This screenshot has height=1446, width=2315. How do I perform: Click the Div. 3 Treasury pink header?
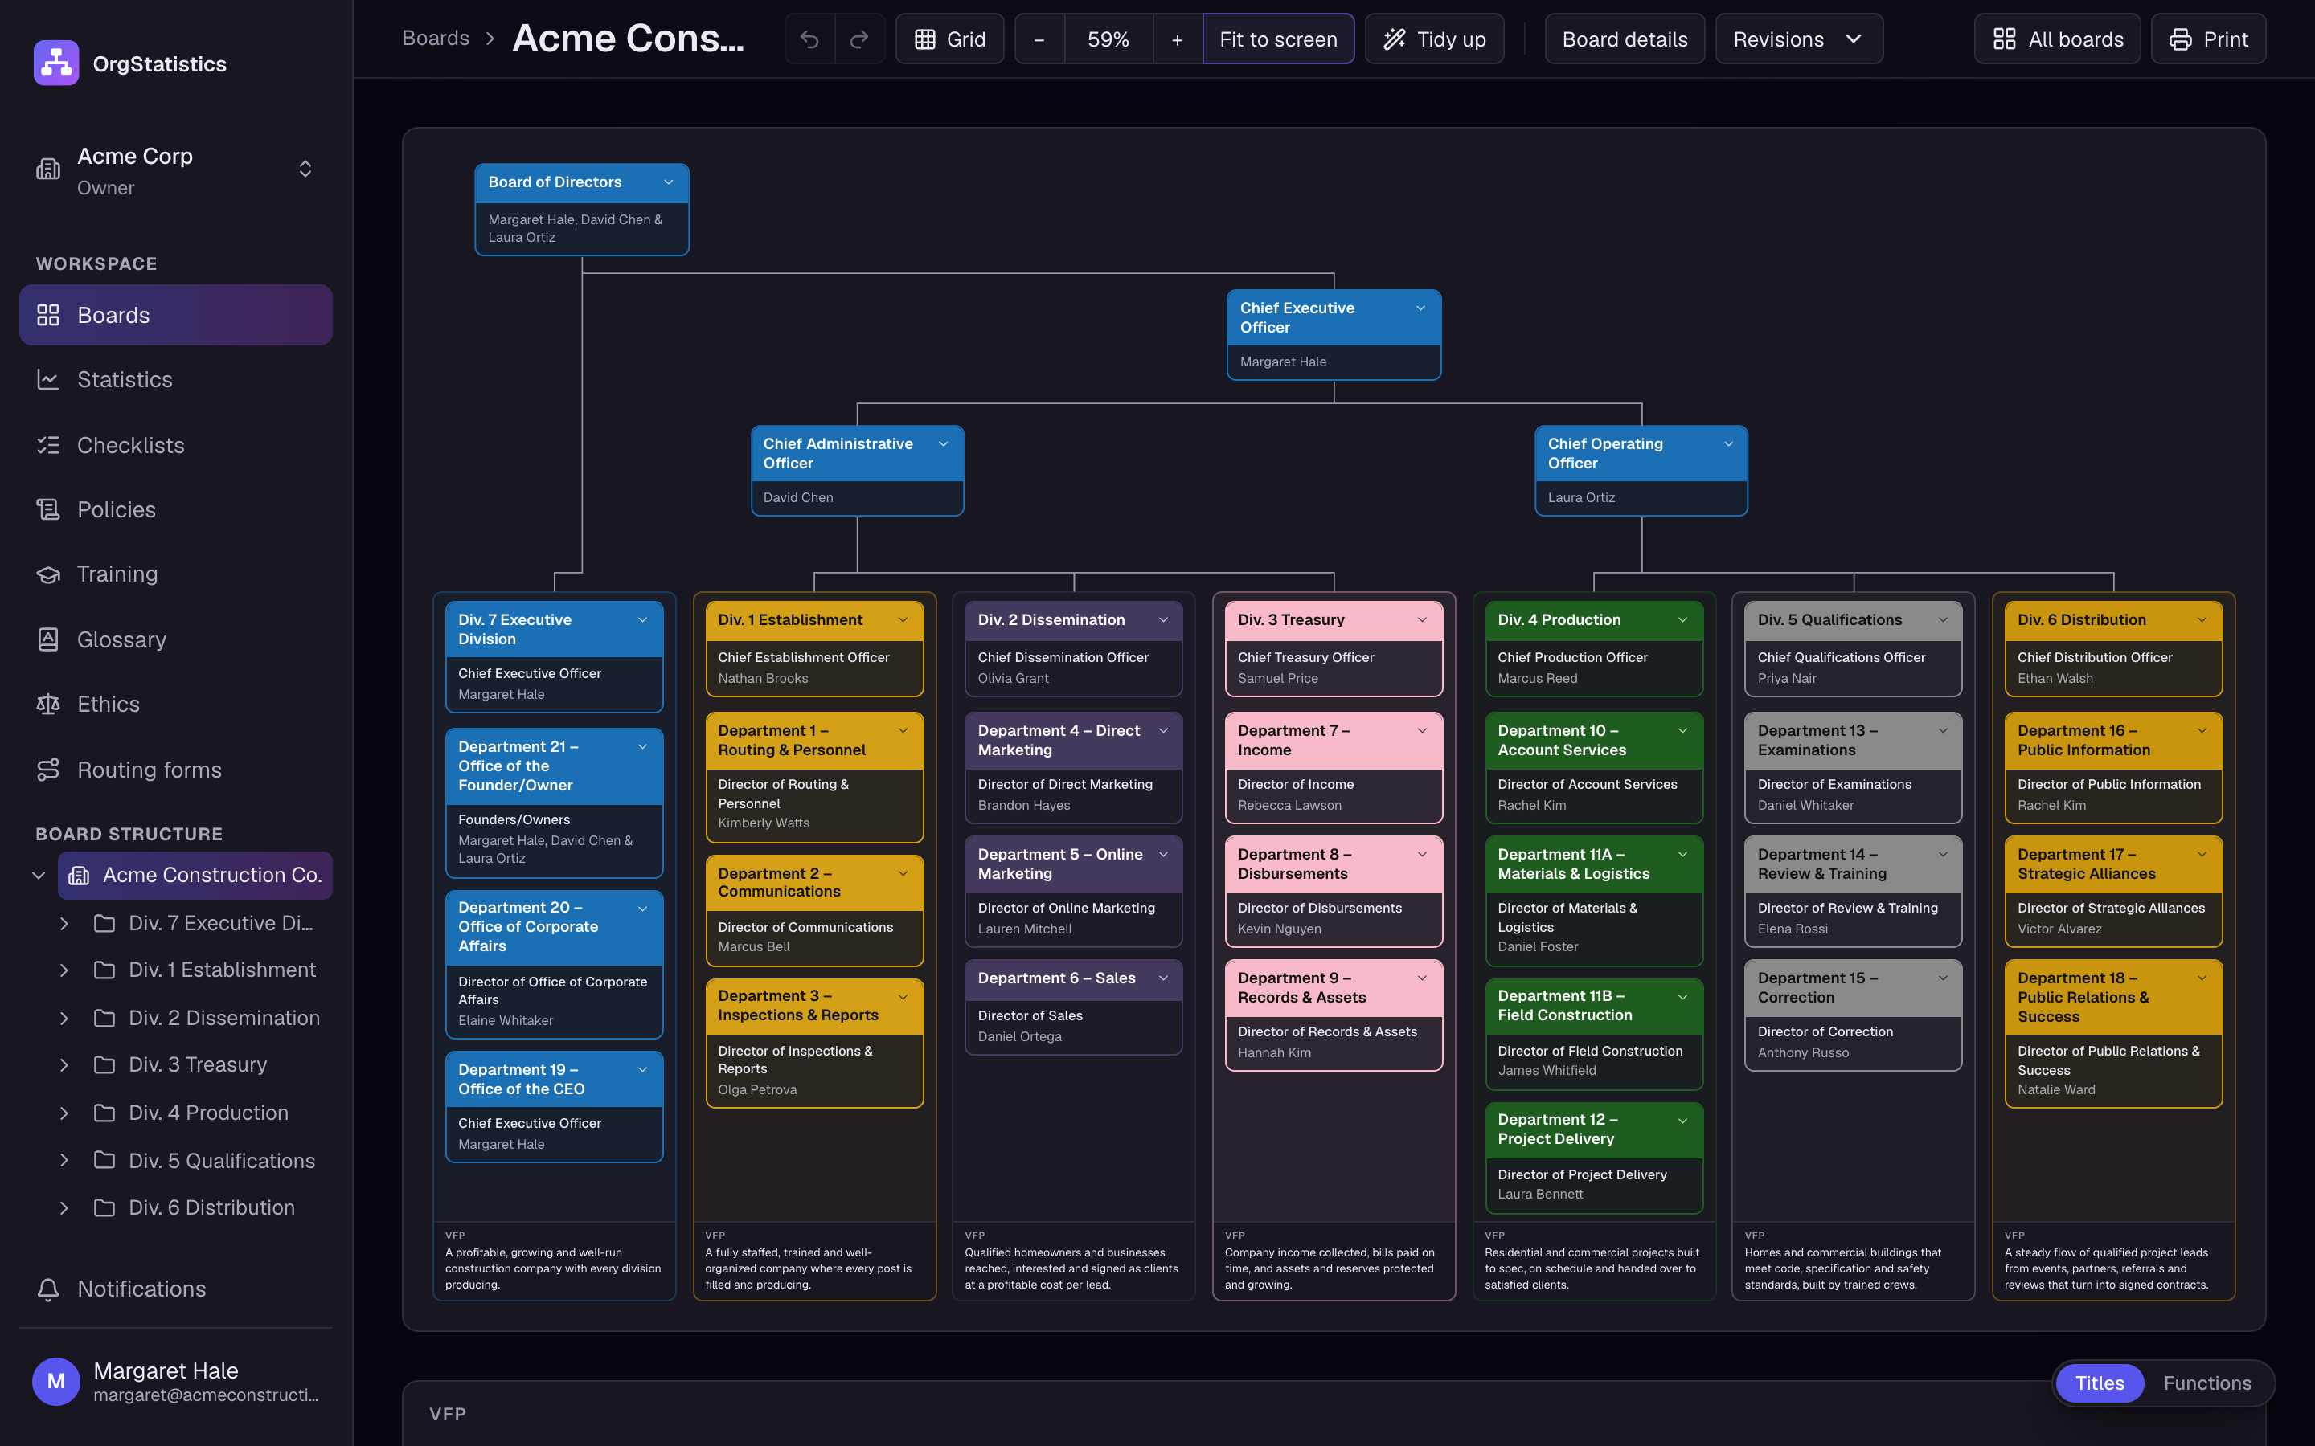tap(1334, 621)
